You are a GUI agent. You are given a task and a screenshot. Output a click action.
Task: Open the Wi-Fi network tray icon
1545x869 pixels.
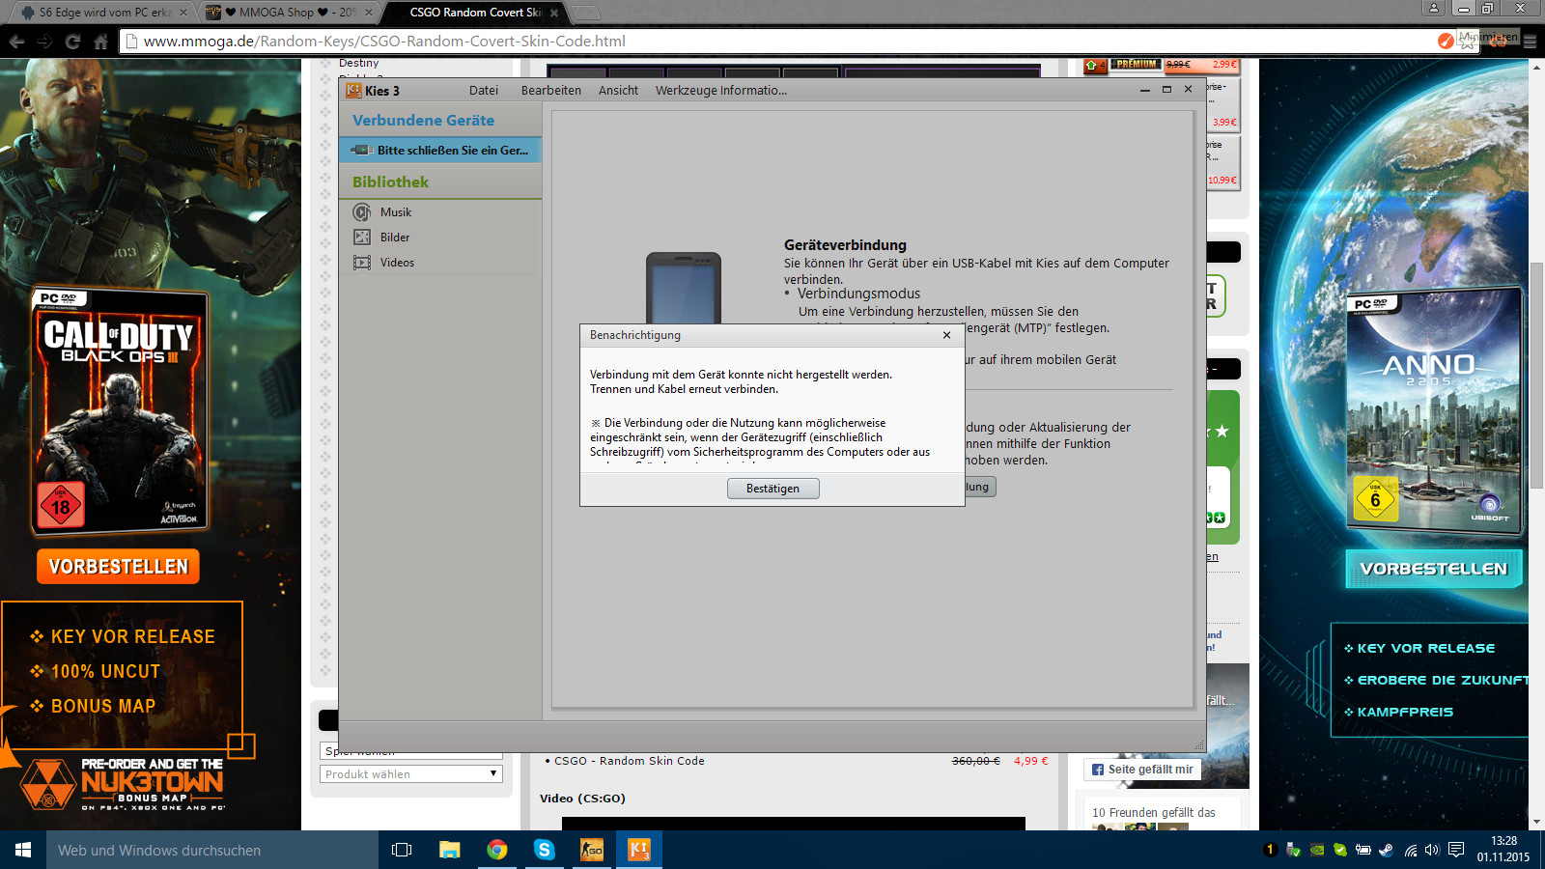[1411, 850]
